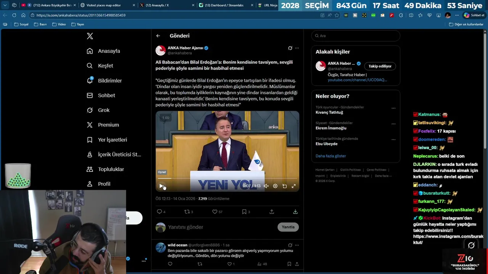This screenshot has height=274, width=488.
Task: Play the video with play button
Action: tap(161, 186)
